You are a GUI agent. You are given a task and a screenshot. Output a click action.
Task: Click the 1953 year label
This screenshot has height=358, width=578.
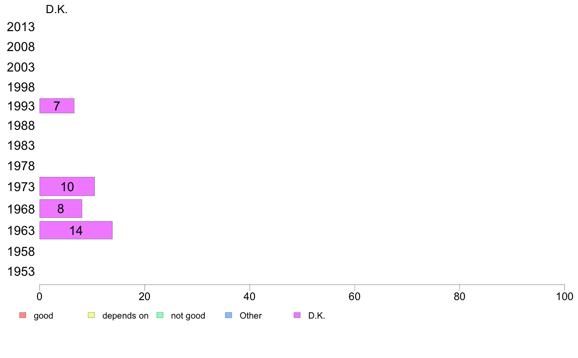(x=21, y=272)
